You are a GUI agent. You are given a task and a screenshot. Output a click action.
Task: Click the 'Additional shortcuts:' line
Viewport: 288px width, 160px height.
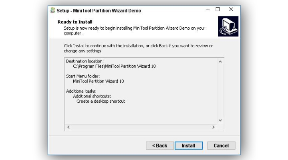92,96
